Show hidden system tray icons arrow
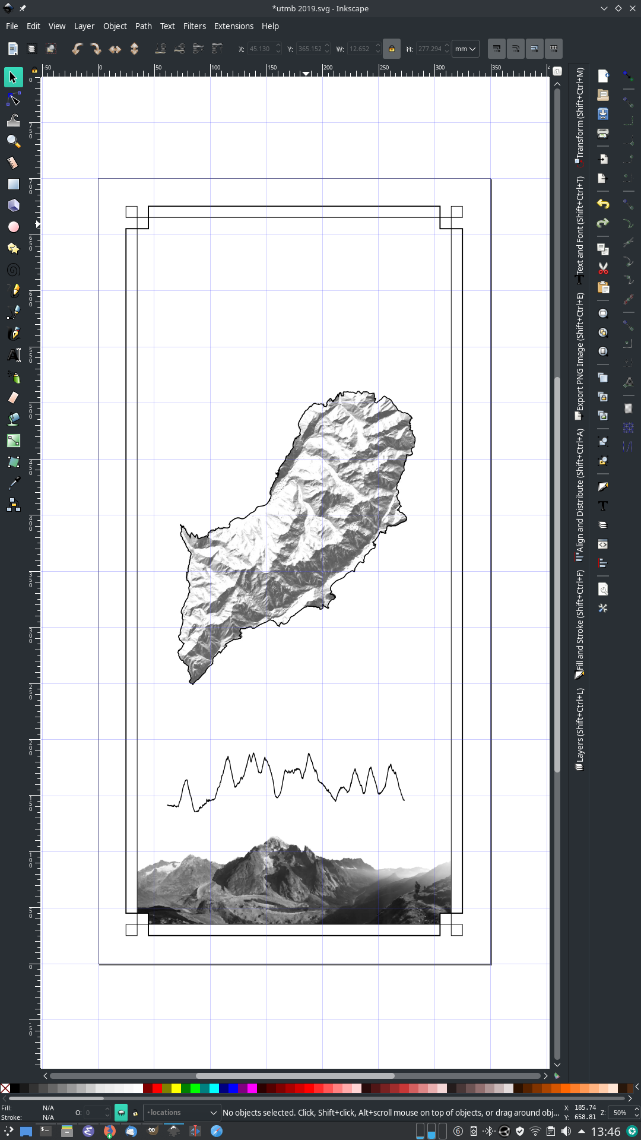 (582, 1131)
